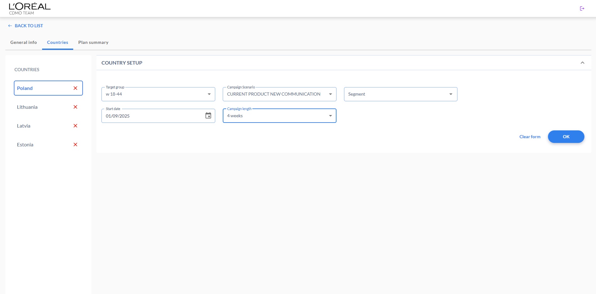Image resolution: width=596 pixels, height=294 pixels.
Task: Switch to the General info tab
Action: point(24,42)
